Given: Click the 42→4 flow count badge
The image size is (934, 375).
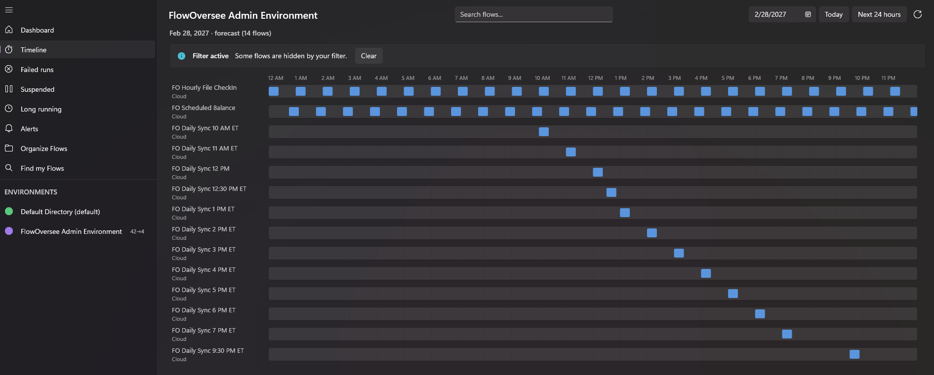Looking at the screenshot, I should click(137, 231).
